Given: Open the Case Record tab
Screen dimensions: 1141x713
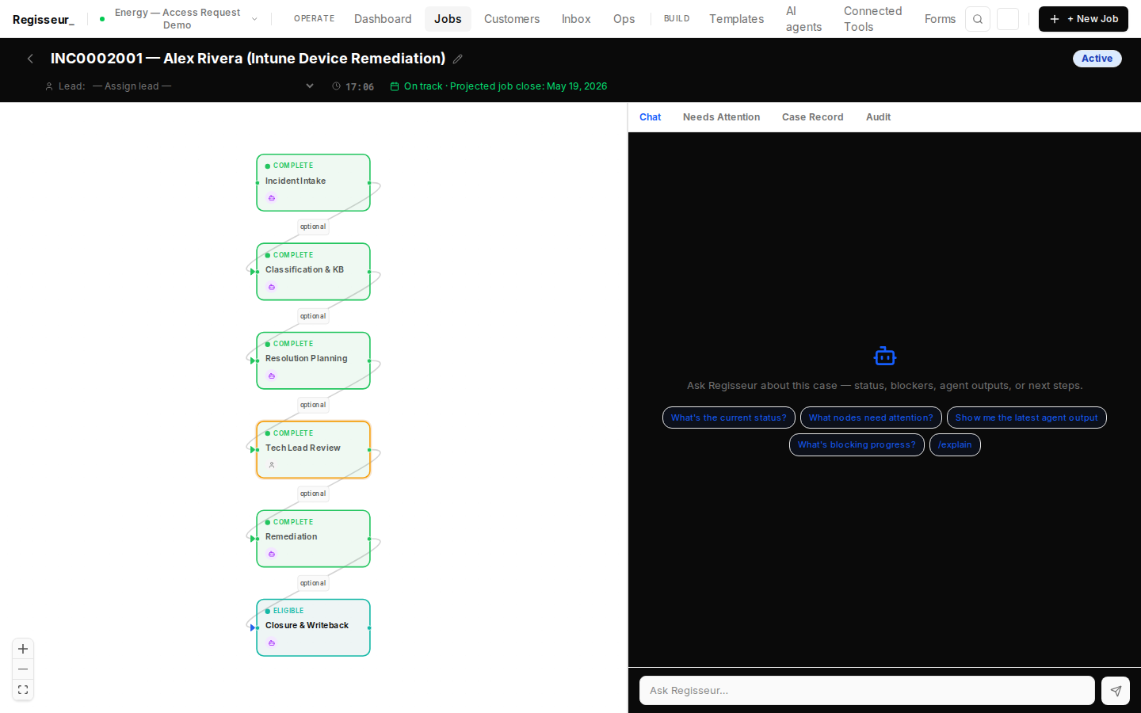Looking at the screenshot, I should tap(812, 117).
